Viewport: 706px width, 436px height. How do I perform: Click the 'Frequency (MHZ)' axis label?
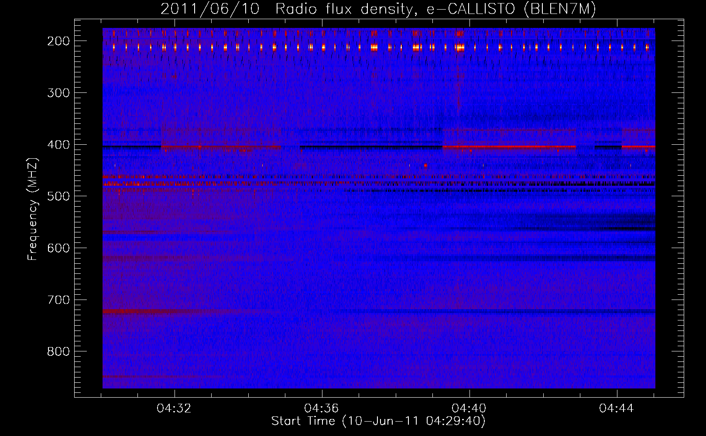33,209
